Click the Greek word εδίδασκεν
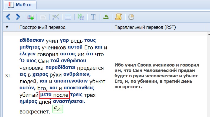Viewport: 210px width, 117px height. click(32, 40)
